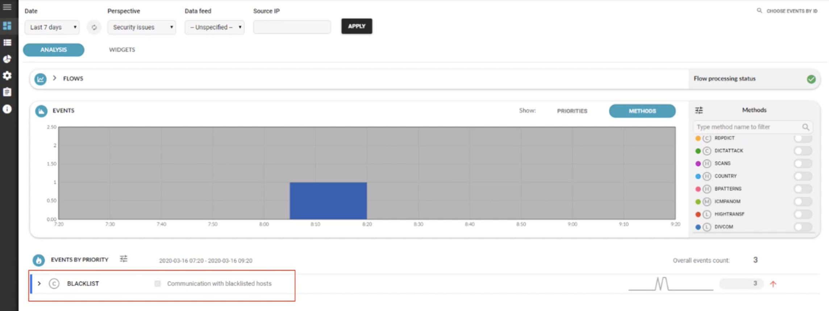The width and height of the screenshot is (829, 311).
Task: Open the settings gear in sidebar
Action: [7, 76]
